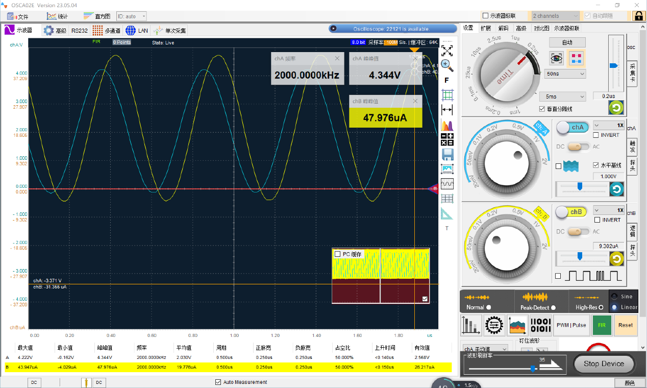Open the RS232 tab

(x=79, y=31)
